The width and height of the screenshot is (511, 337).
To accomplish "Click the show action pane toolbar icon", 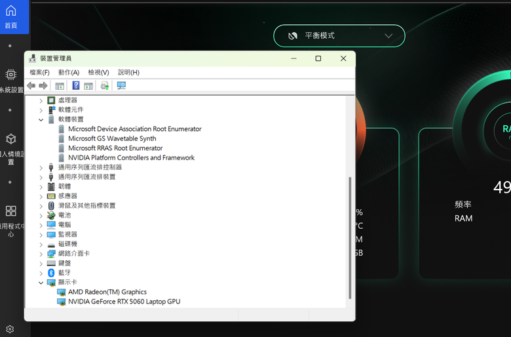I will [88, 86].
